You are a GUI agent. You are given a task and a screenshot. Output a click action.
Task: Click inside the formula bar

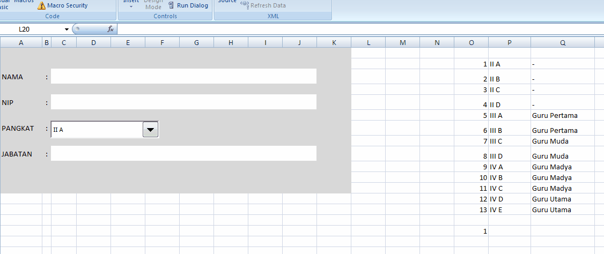pyautogui.click(x=360, y=29)
